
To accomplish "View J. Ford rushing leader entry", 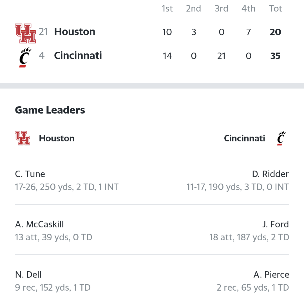I will [249, 231].
